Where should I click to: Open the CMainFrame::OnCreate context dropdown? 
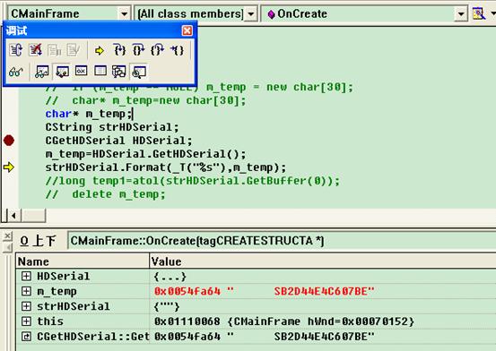[282, 241]
